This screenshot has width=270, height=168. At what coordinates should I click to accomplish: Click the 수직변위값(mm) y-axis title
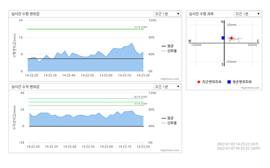[14, 118]
